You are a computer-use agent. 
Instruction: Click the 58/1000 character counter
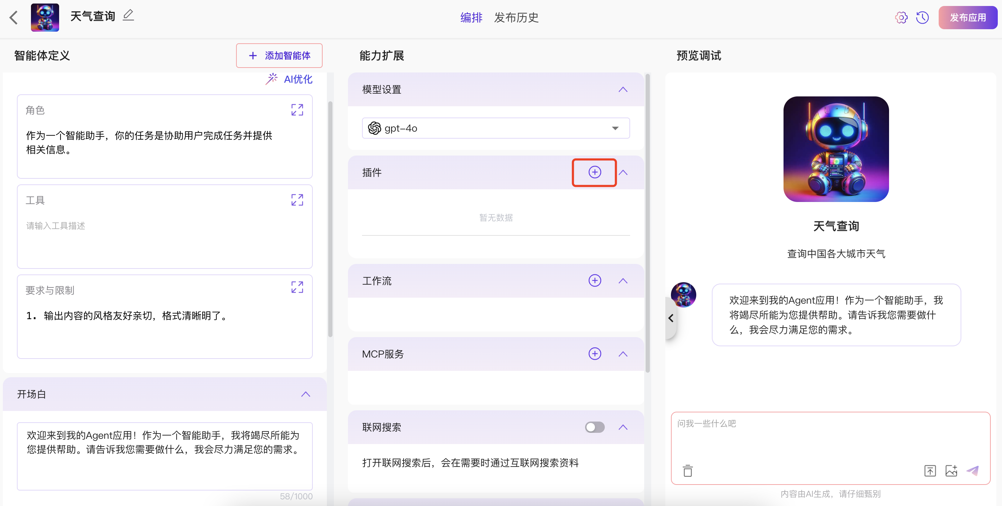(296, 496)
